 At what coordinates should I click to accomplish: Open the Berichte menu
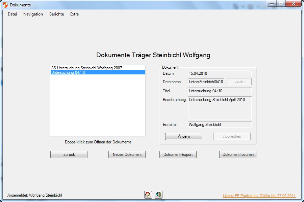click(x=57, y=14)
